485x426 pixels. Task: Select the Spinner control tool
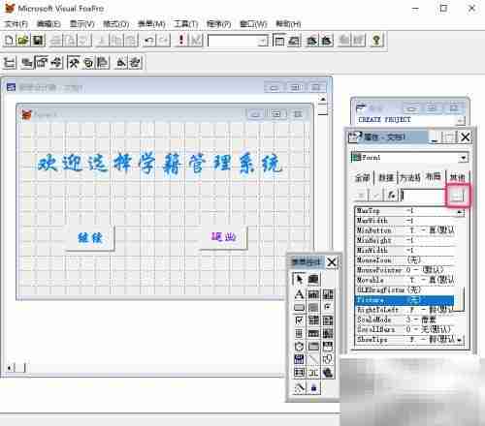click(299, 333)
